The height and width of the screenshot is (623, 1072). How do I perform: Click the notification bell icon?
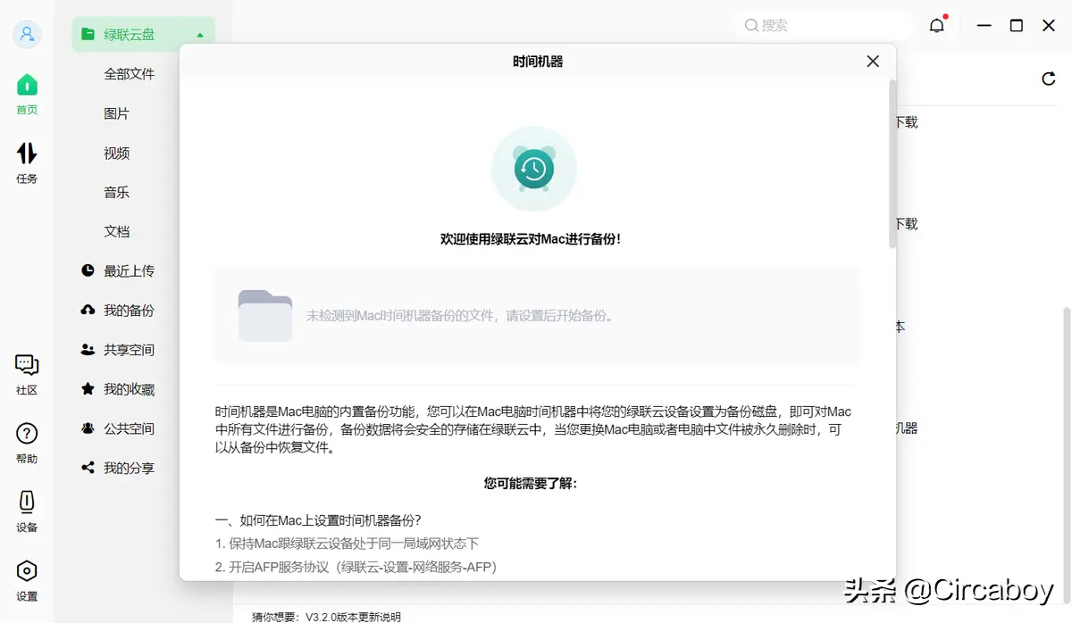(x=936, y=26)
